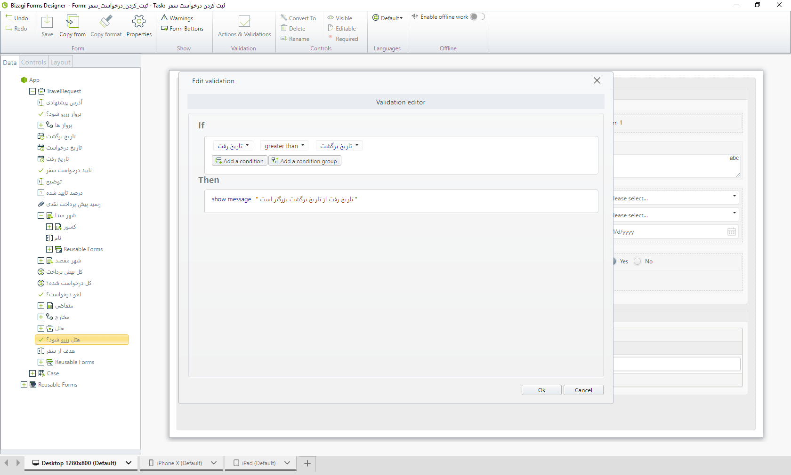Screen dimensions: 791x475
Task: Switch to the Layout tab
Action: tap(60, 62)
